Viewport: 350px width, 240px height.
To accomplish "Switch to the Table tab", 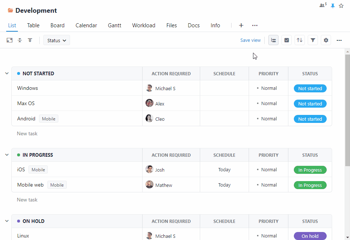I will click(x=33, y=25).
